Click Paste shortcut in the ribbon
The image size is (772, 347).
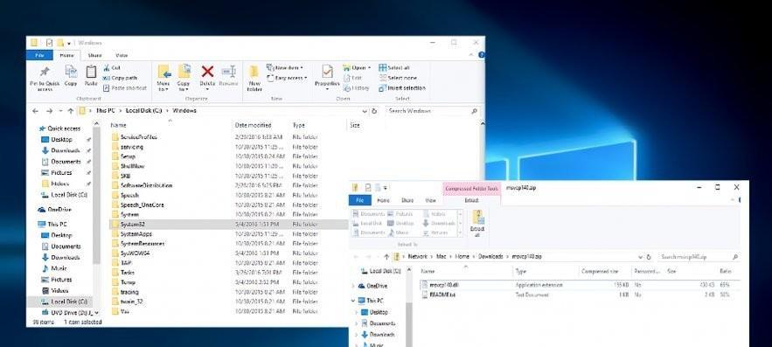(125, 88)
